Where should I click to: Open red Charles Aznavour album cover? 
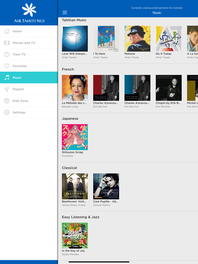[x=106, y=88]
